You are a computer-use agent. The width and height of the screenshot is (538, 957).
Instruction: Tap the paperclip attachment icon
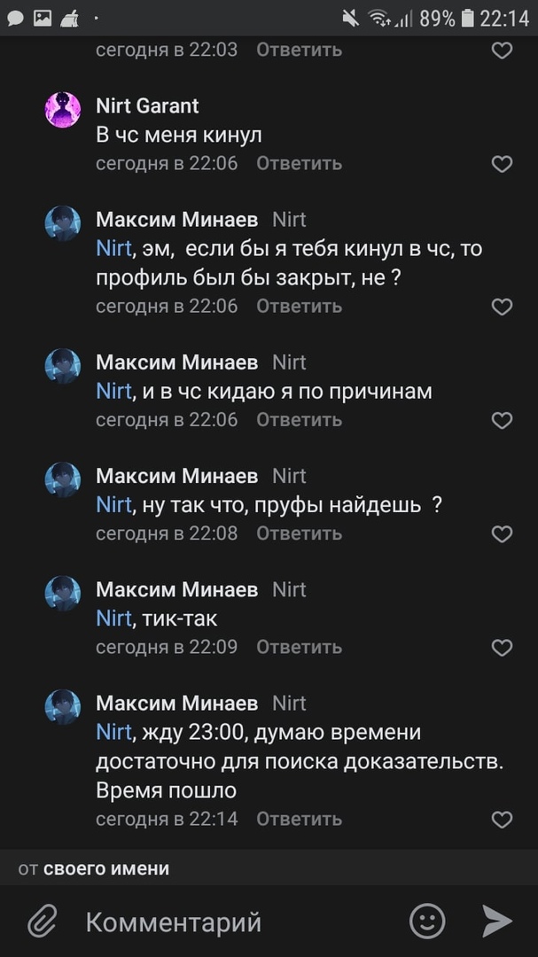tap(42, 922)
